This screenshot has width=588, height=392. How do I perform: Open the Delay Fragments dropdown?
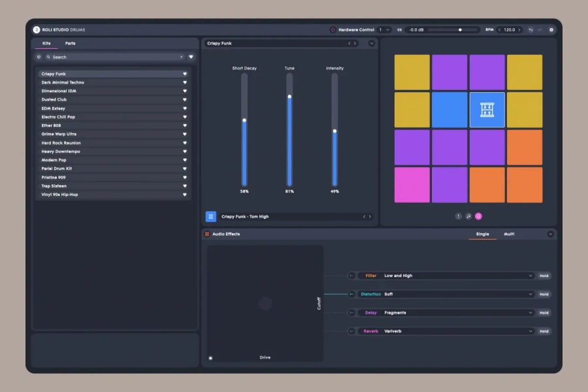point(446,313)
